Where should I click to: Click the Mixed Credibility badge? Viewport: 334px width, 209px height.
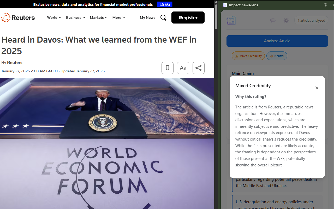248,56
